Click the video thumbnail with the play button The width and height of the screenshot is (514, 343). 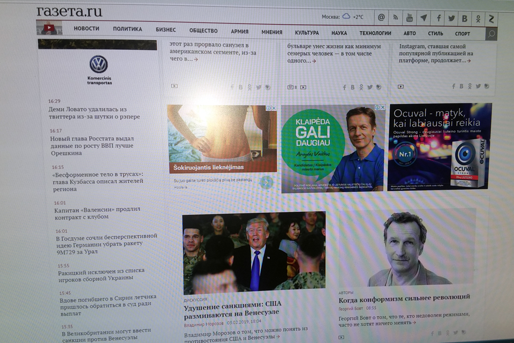point(49,27)
